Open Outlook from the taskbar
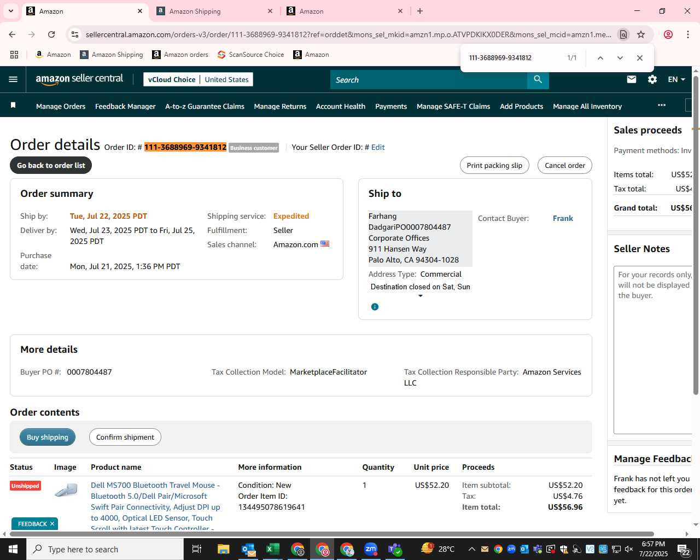The height and width of the screenshot is (560, 700). tap(248, 549)
